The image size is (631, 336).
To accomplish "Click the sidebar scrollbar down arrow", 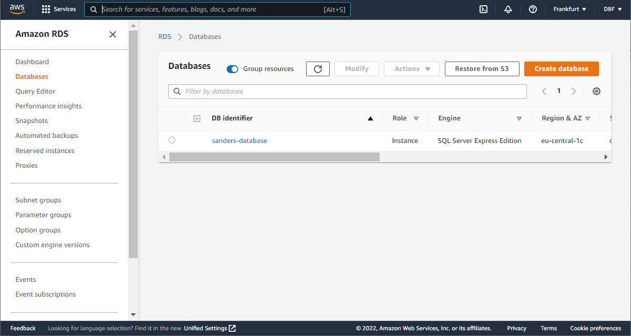I will click(x=133, y=314).
